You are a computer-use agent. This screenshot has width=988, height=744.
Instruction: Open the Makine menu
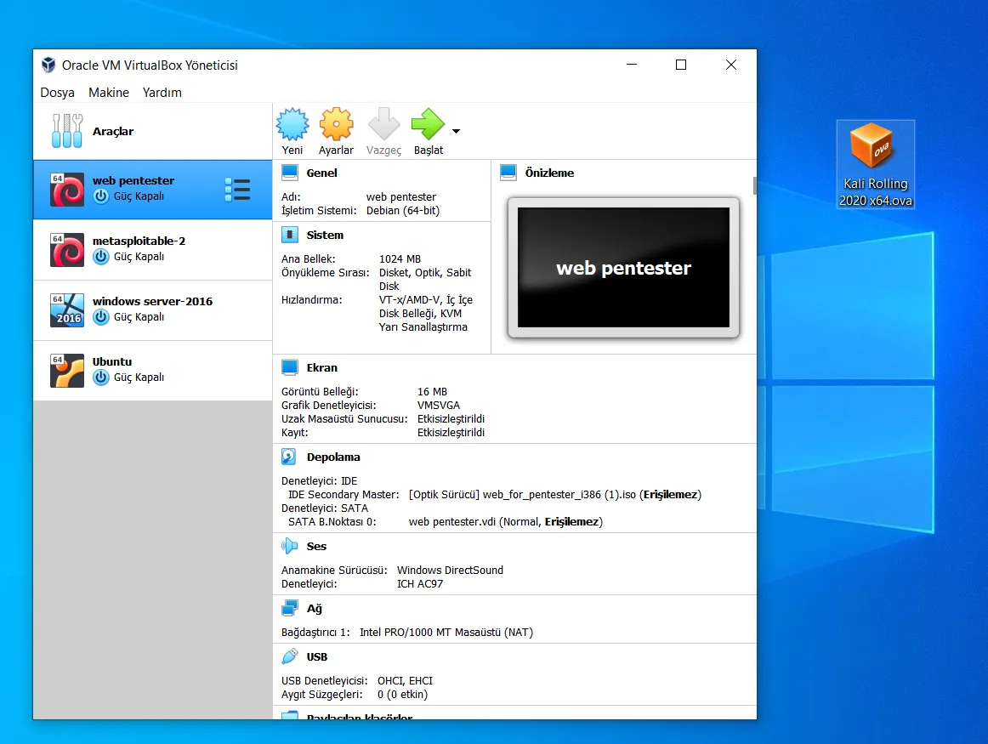tap(109, 93)
